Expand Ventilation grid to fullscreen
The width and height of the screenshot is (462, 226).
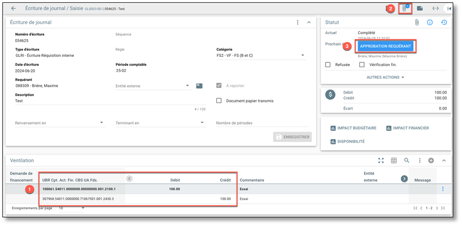tap(381, 160)
